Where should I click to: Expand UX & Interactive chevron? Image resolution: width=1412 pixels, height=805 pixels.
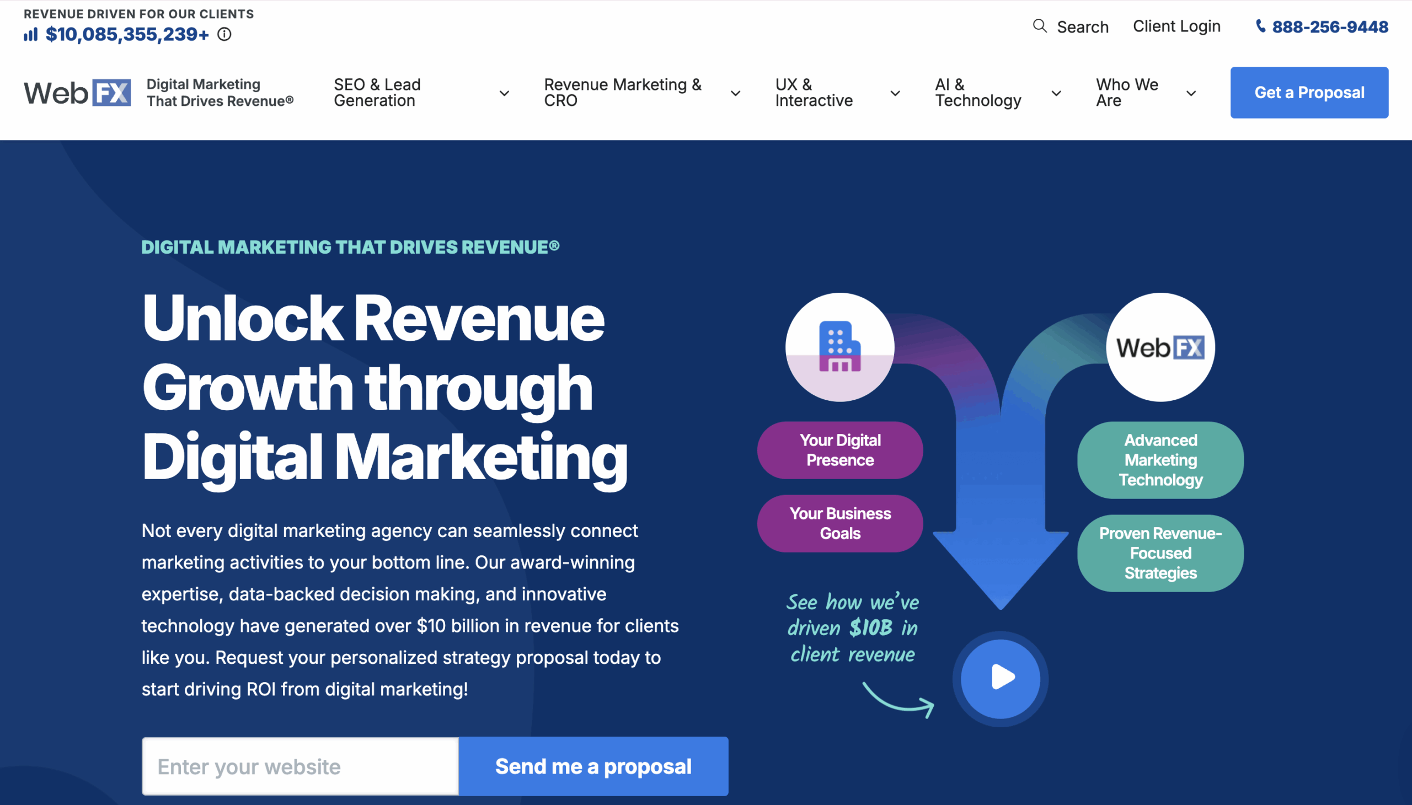[x=895, y=93]
